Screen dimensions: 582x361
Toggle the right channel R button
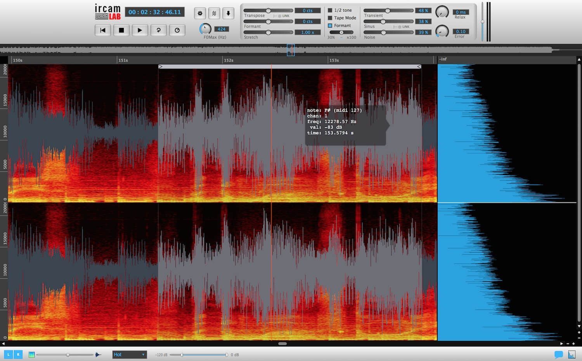pos(18,354)
